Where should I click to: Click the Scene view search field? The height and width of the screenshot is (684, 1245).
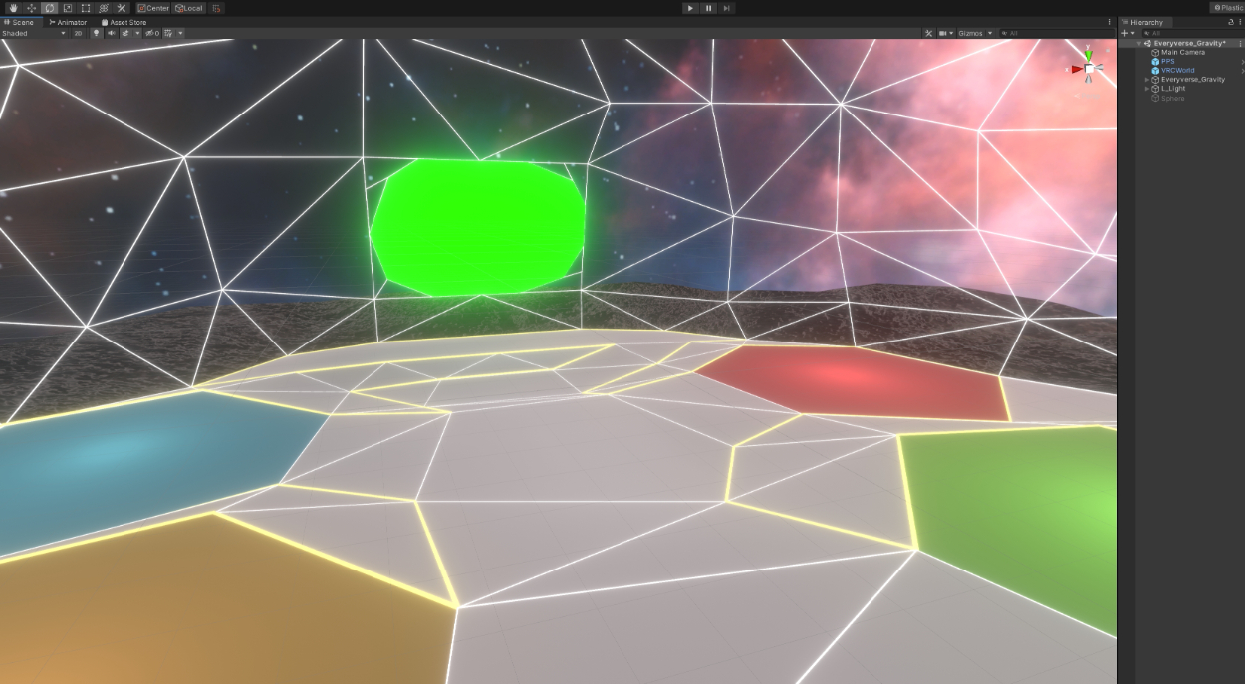1056,33
